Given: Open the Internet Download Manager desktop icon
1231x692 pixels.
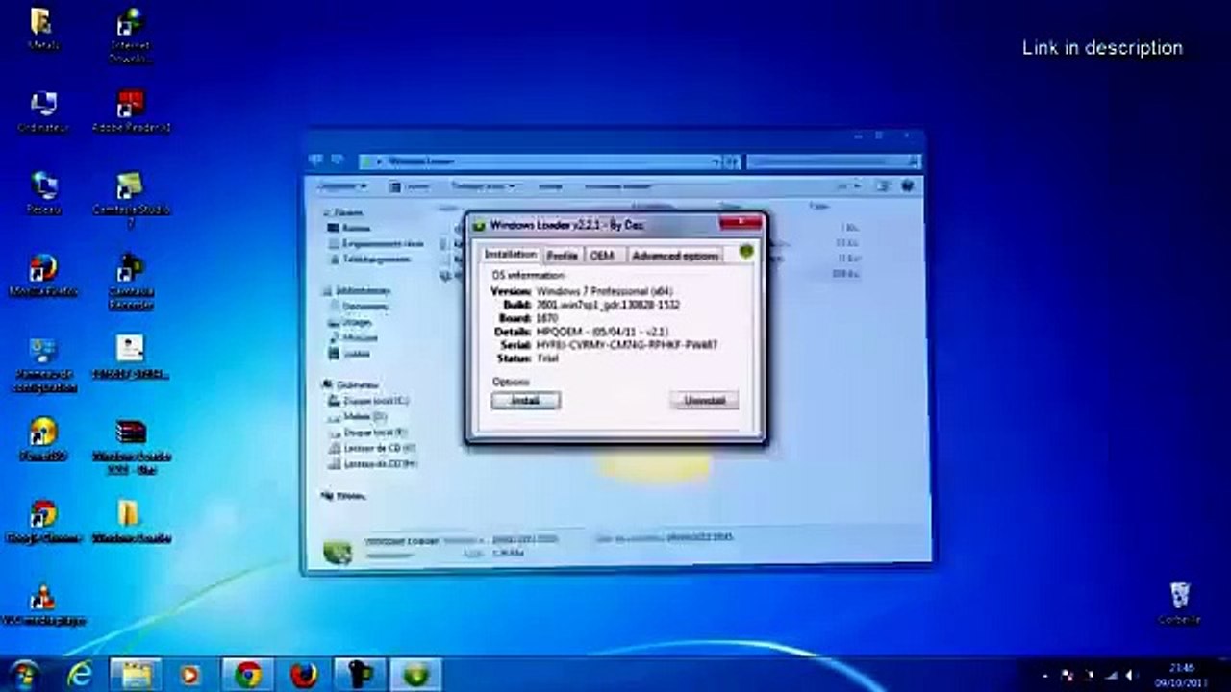Looking at the screenshot, I should [x=131, y=37].
